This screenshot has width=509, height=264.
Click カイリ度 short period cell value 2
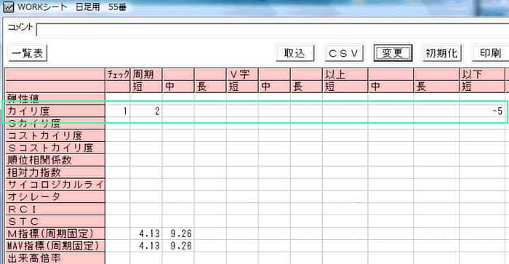click(146, 111)
